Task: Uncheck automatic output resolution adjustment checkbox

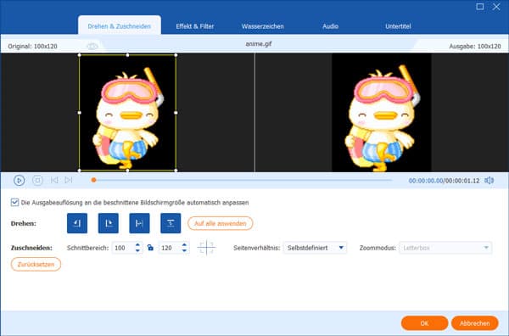Action: click(x=14, y=202)
